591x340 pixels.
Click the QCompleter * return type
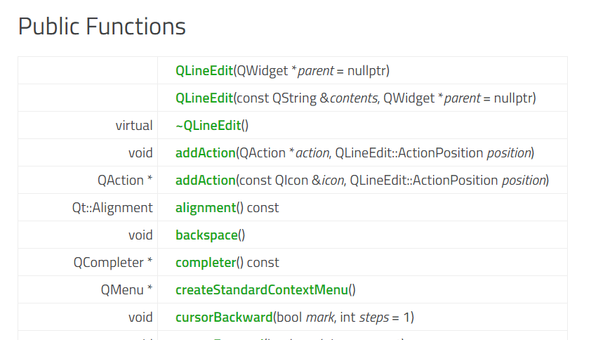113,263
